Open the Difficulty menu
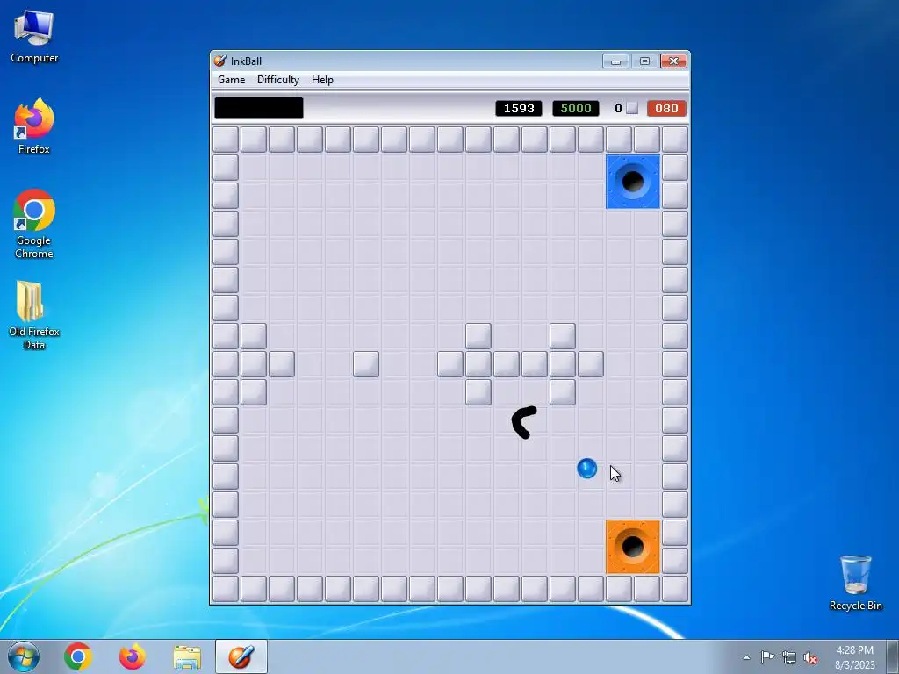 [278, 80]
